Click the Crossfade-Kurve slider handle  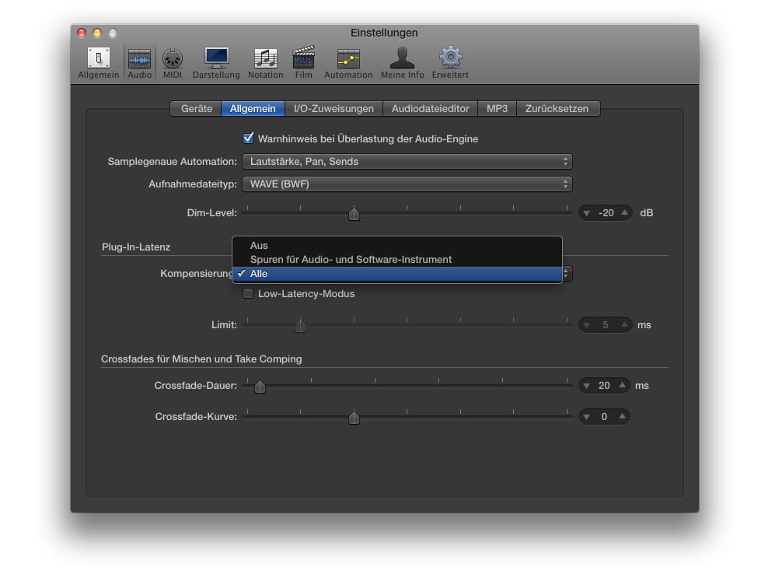tap(355, 418)
